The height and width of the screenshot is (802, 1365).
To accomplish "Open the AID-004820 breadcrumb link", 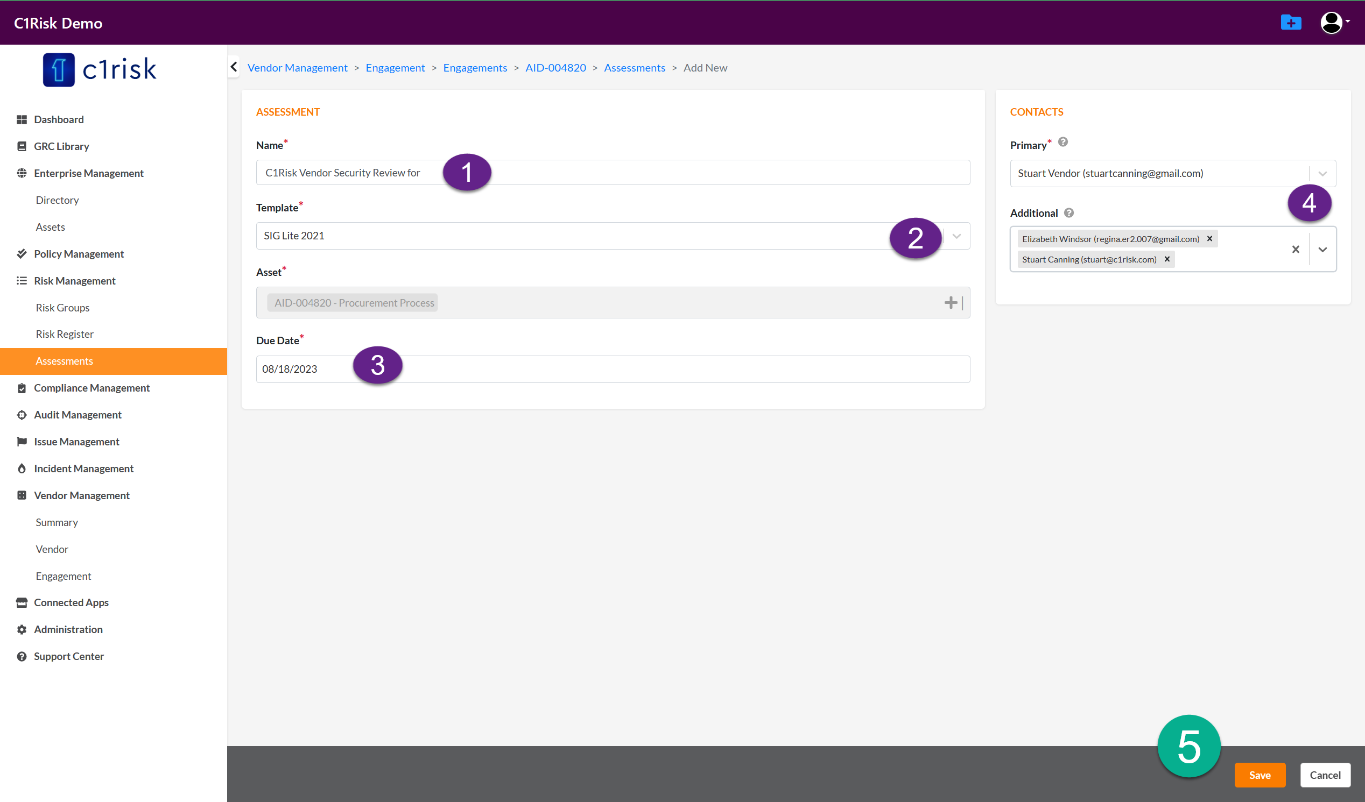I will [555, 68].
